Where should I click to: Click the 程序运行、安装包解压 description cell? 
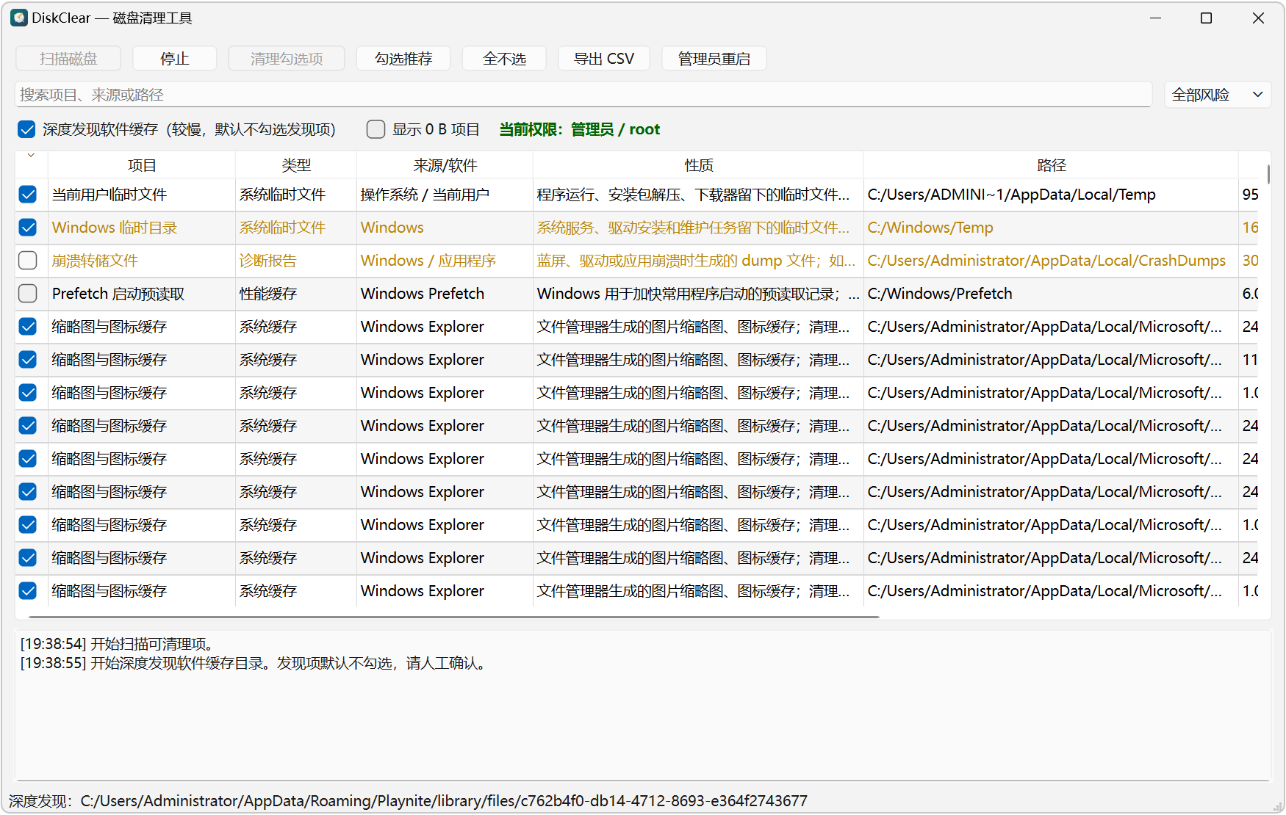pos(698,195)
